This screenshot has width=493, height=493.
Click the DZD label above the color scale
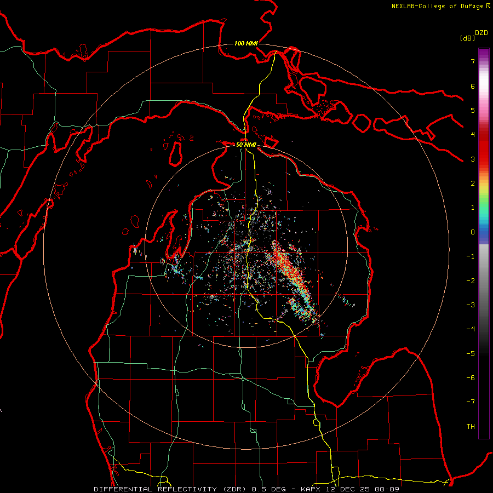tap(481, 33)
